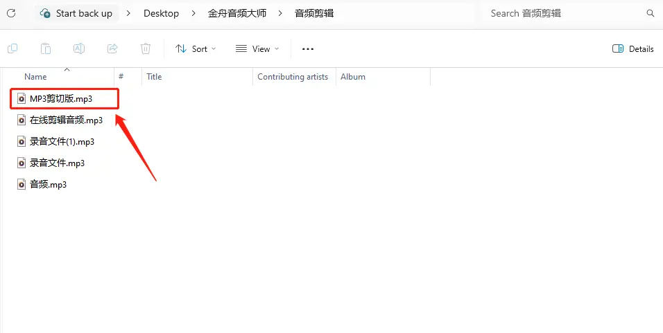This screenshot has height=333, width=663.
Task: Sort by Title column header
Action: pyautogui.click(x=154, y=77)
